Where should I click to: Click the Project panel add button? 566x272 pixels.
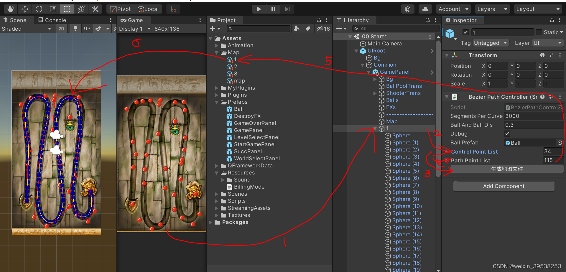point(215,29)
